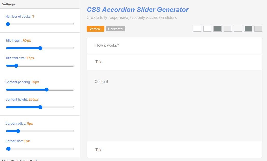The height and width of the screenshot is (161, 267).
Task: Click the Number of decks slider handle
Action: click(8, 24)
